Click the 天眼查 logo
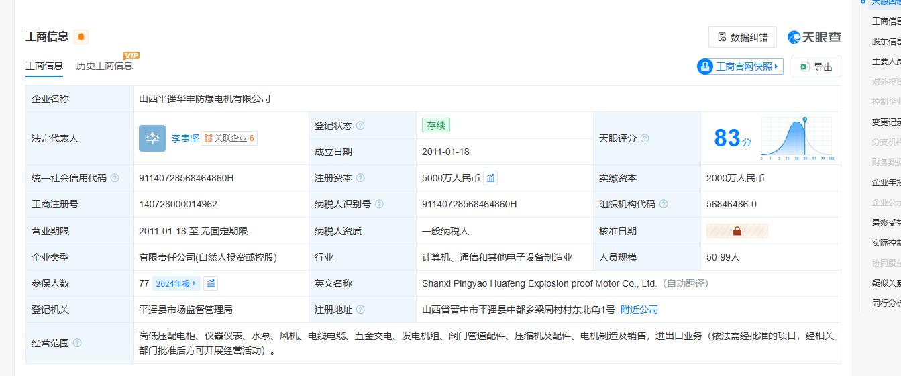 click(x=814, y=38)
